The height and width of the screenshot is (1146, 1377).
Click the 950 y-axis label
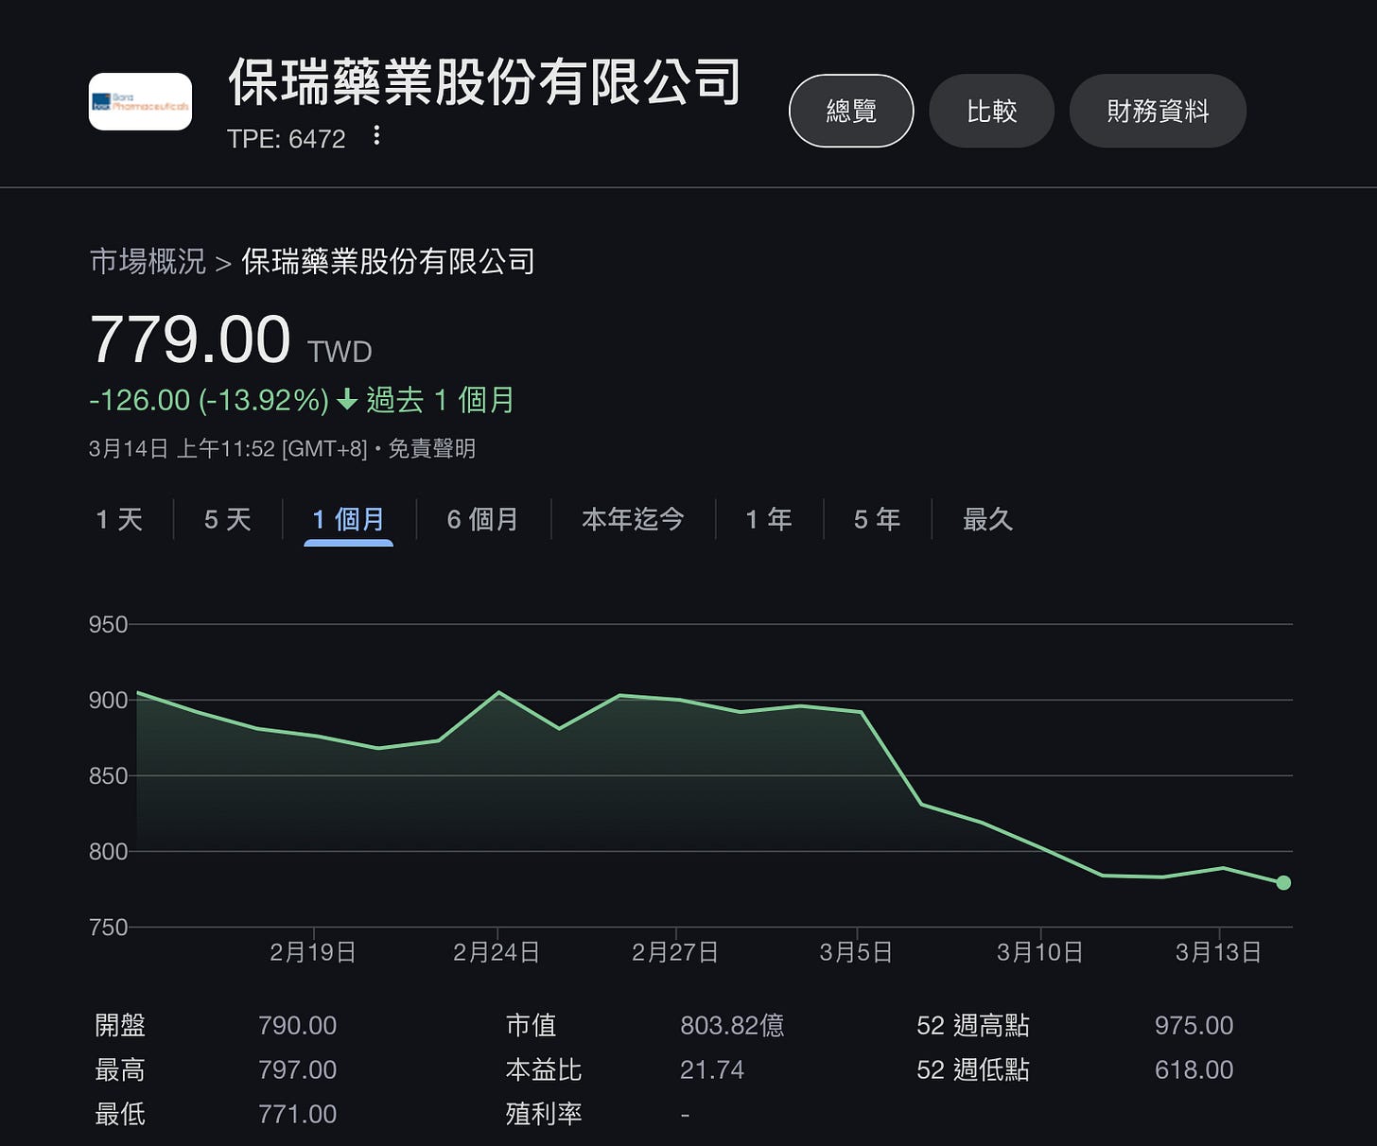click(108, 625)
